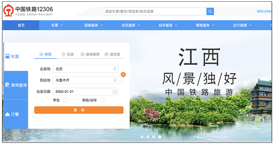Screen dimensions: 274x144
Task: Open the 我的12306 link
Action: tap(264, 11)
